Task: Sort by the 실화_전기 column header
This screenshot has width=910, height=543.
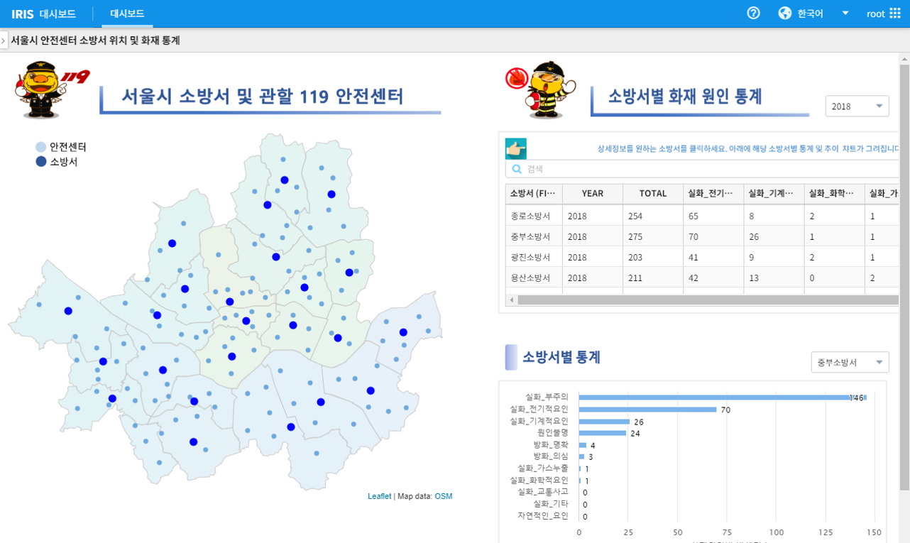Action: (x=713, y=193)
